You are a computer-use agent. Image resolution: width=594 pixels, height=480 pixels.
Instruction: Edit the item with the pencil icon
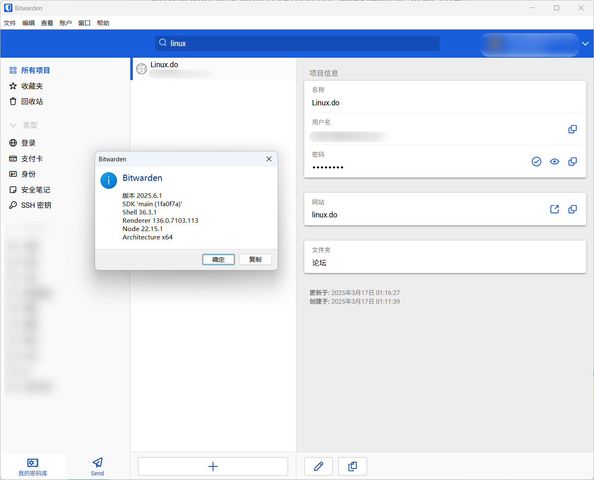point(318,466)
